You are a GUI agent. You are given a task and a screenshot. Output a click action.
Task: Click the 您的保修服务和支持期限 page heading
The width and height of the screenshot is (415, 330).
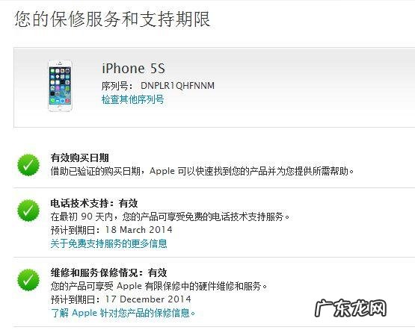click(x=112, y=19)
